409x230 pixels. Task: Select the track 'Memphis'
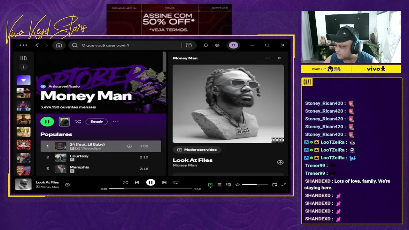tap(101, 169)
